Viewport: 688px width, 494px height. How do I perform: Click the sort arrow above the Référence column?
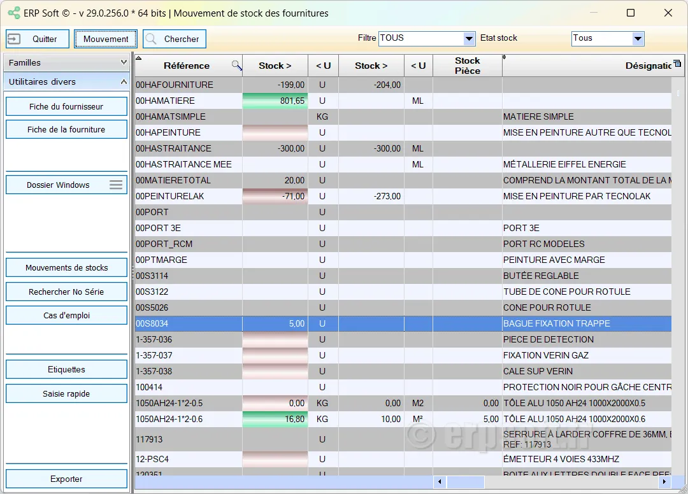click(x=139, y=59)
